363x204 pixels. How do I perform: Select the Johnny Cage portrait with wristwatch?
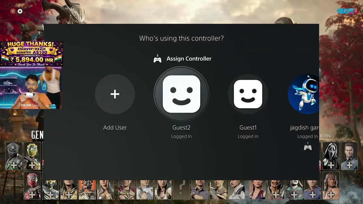200,189
